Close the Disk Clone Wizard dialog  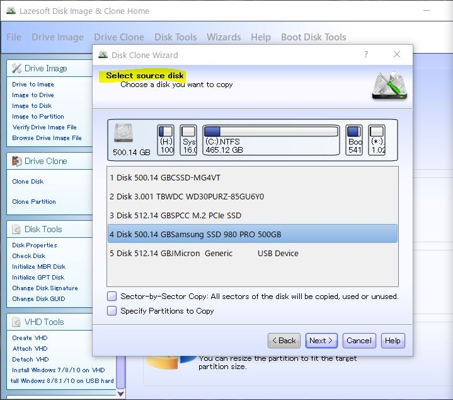[x=397, y=54]
